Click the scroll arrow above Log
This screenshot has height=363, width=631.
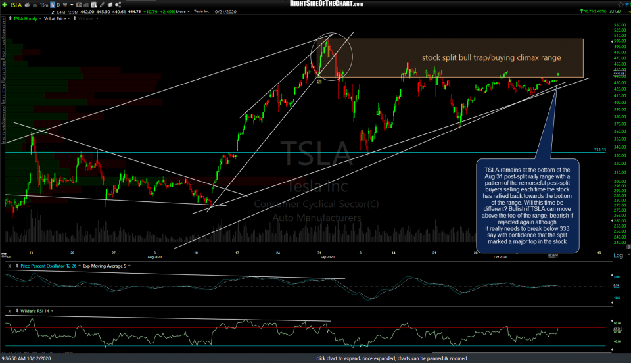(x=628, y=247)
